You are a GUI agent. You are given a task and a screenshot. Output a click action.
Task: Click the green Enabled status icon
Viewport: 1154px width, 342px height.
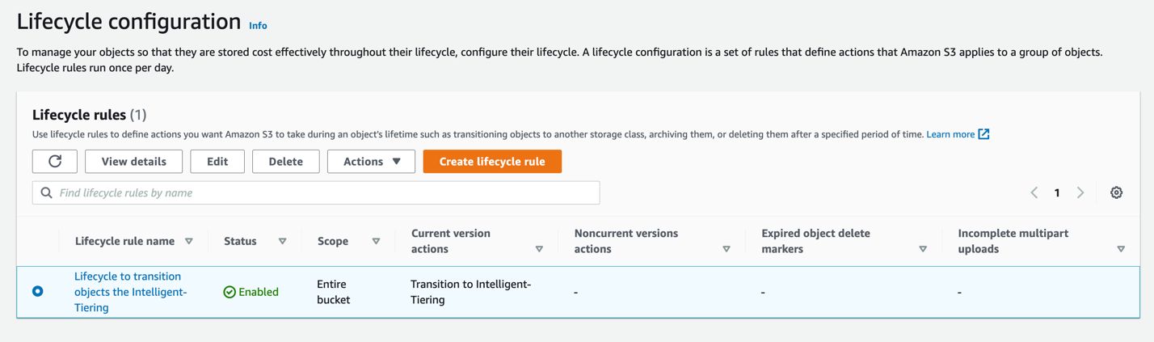coord(230,292)
